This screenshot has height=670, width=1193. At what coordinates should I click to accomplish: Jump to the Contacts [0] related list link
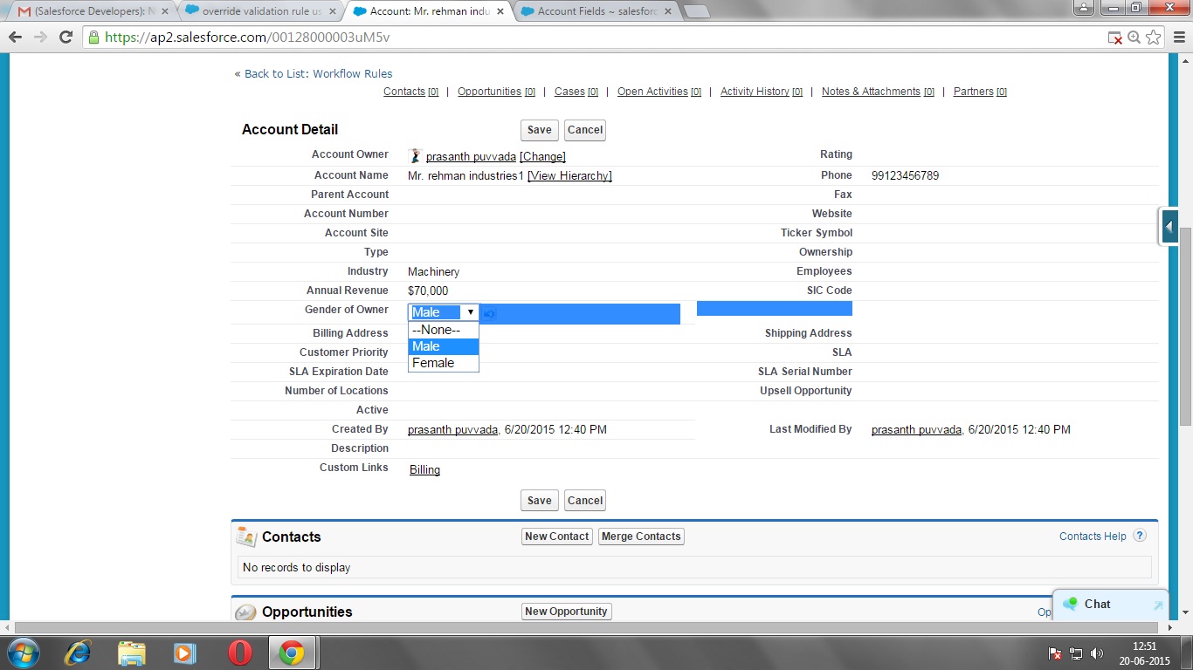point(410,92)
